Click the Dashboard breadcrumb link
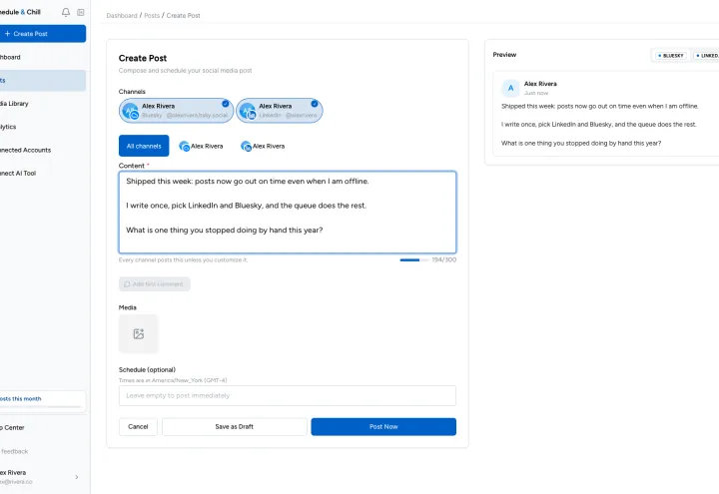Image resolution: width=719 pixels, height=494 pixels. click(122, 16)
